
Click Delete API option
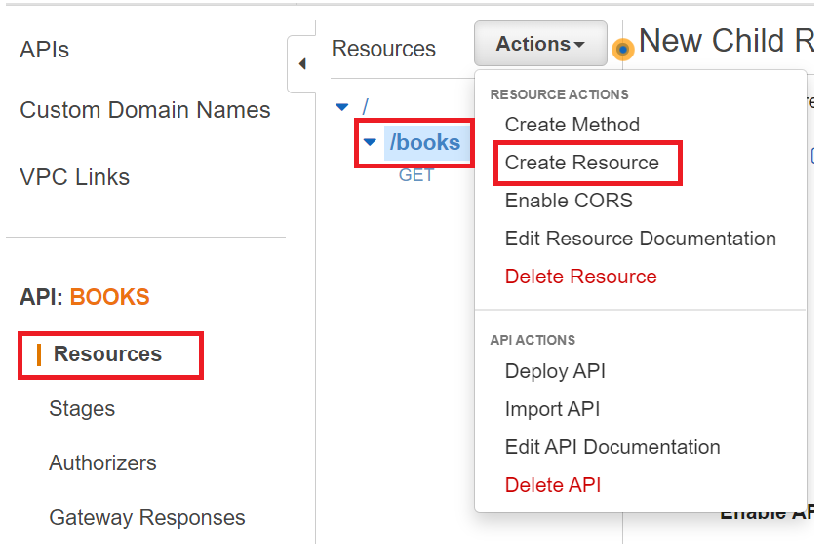click(553, 485)
